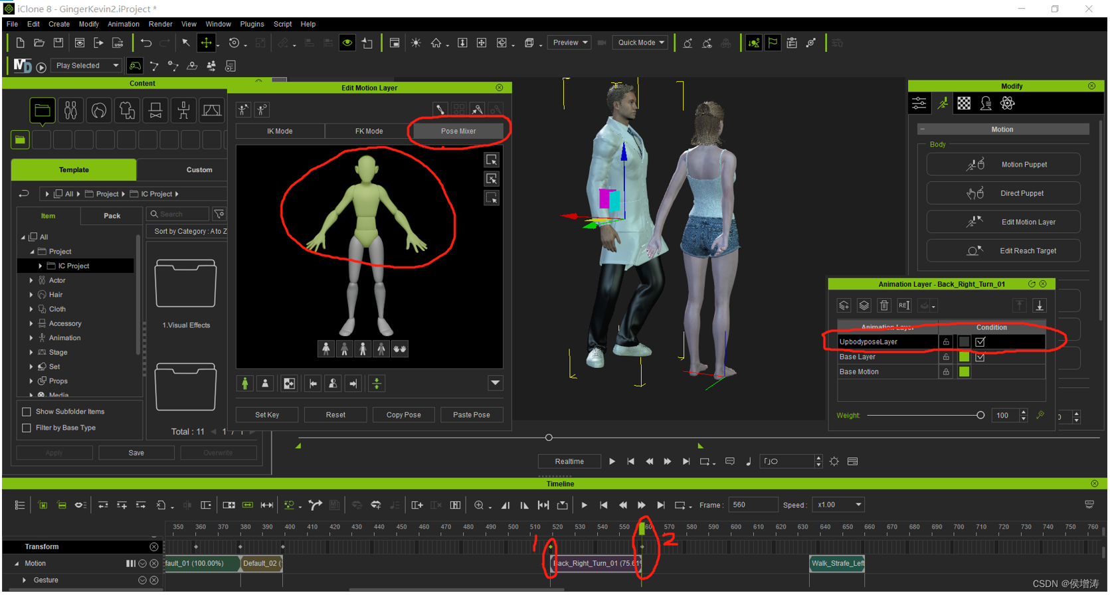Activate the Move object tool

tap(207, 43)
